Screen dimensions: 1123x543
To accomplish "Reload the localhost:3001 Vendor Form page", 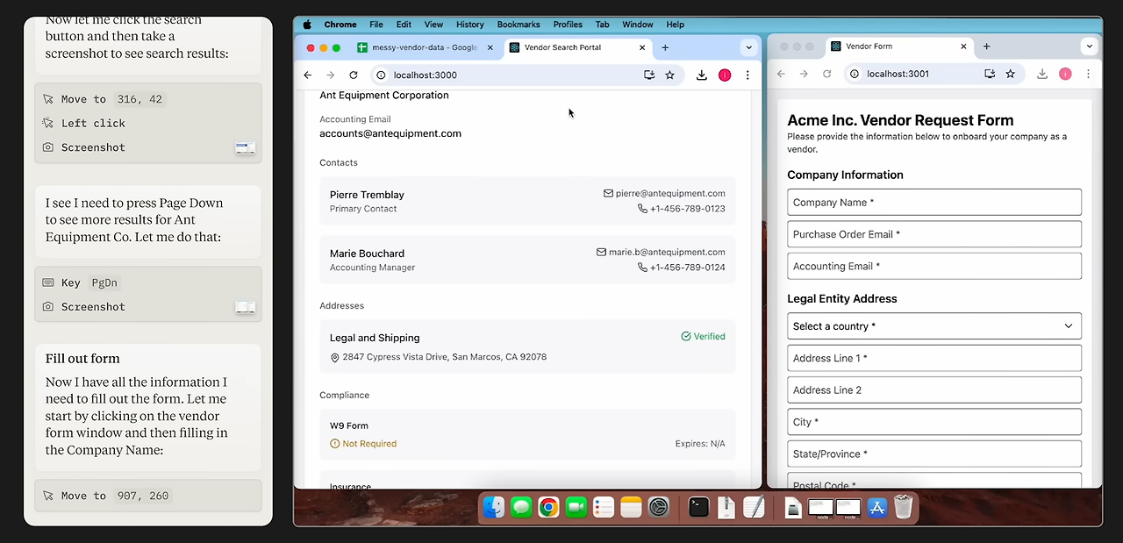I will (826, 75).
